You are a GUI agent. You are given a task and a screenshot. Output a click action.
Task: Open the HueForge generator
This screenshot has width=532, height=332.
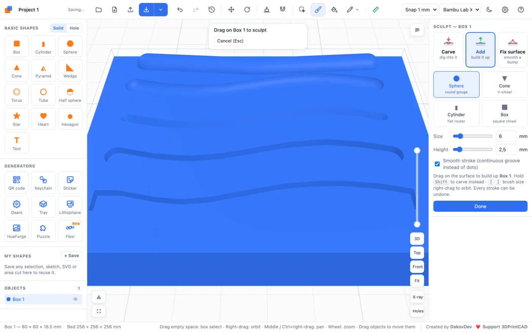(x=17, y=231)
